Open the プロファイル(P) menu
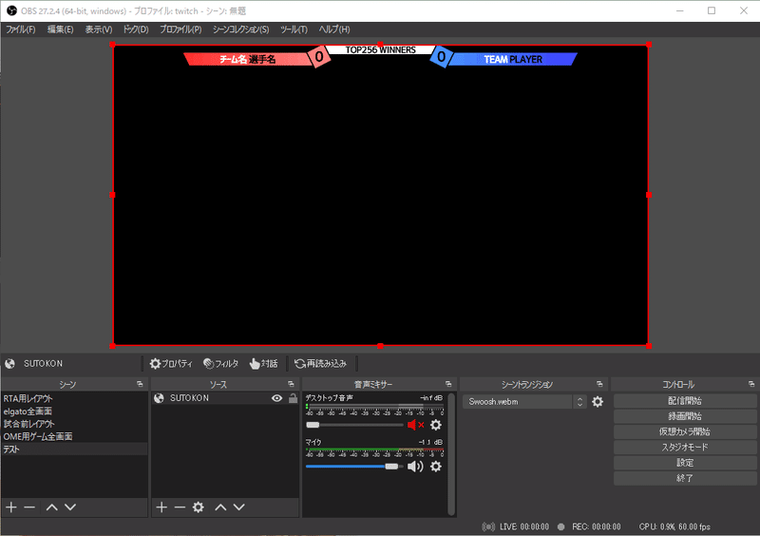 pyautogui.click(x=180, y=29)
